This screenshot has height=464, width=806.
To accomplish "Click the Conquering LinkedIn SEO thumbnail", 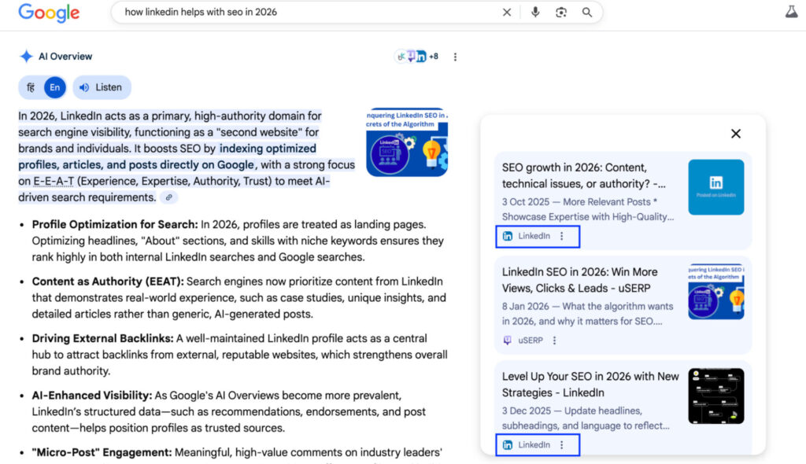I will click(406, 140).
